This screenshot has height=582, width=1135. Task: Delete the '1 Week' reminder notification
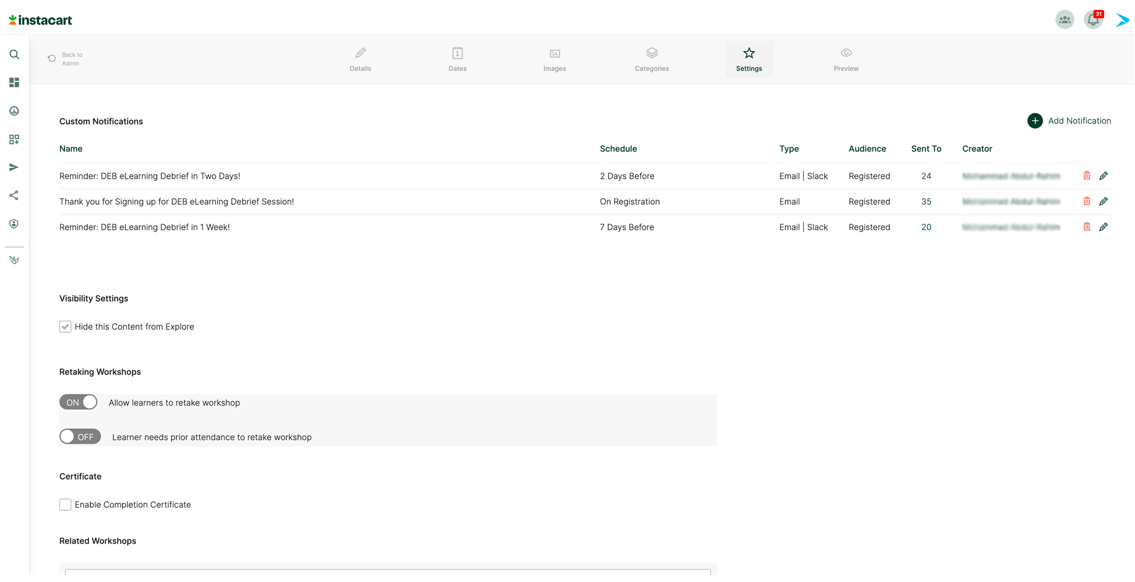point(1087,227)
